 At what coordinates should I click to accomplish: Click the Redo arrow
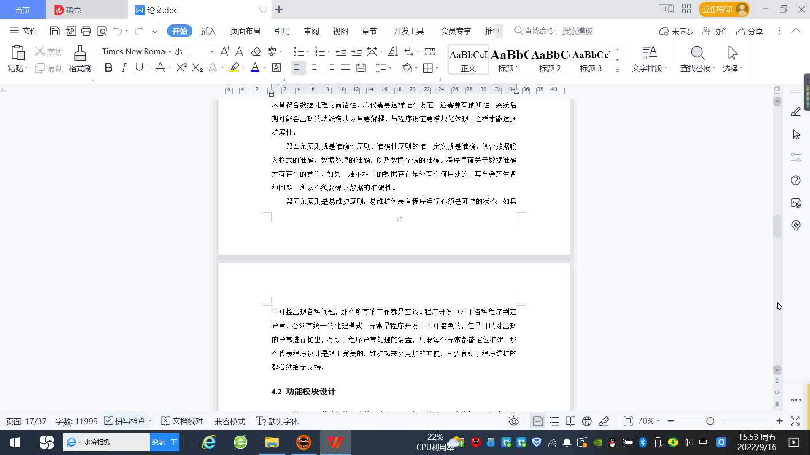[x=139, y=31]
